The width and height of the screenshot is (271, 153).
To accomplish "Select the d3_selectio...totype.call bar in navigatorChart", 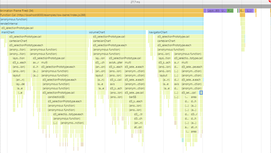I will pos(188,58).
